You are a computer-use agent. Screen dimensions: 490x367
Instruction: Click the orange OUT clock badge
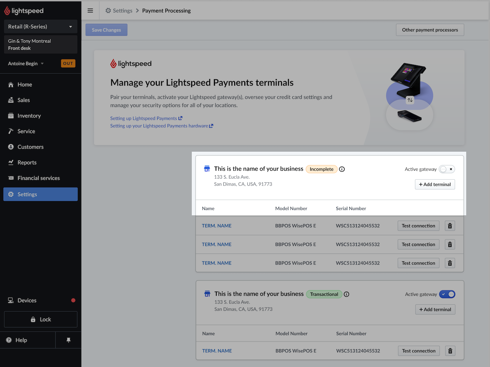pyautogui.click(x=68, y=64)
